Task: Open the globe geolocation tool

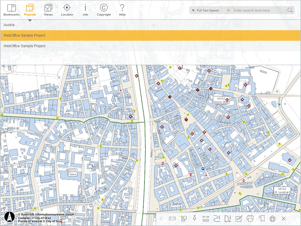Action: click(272, 218)
